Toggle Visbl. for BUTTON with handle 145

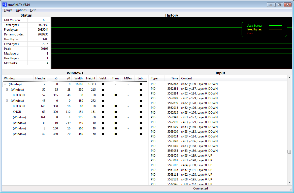click(103, 106)
